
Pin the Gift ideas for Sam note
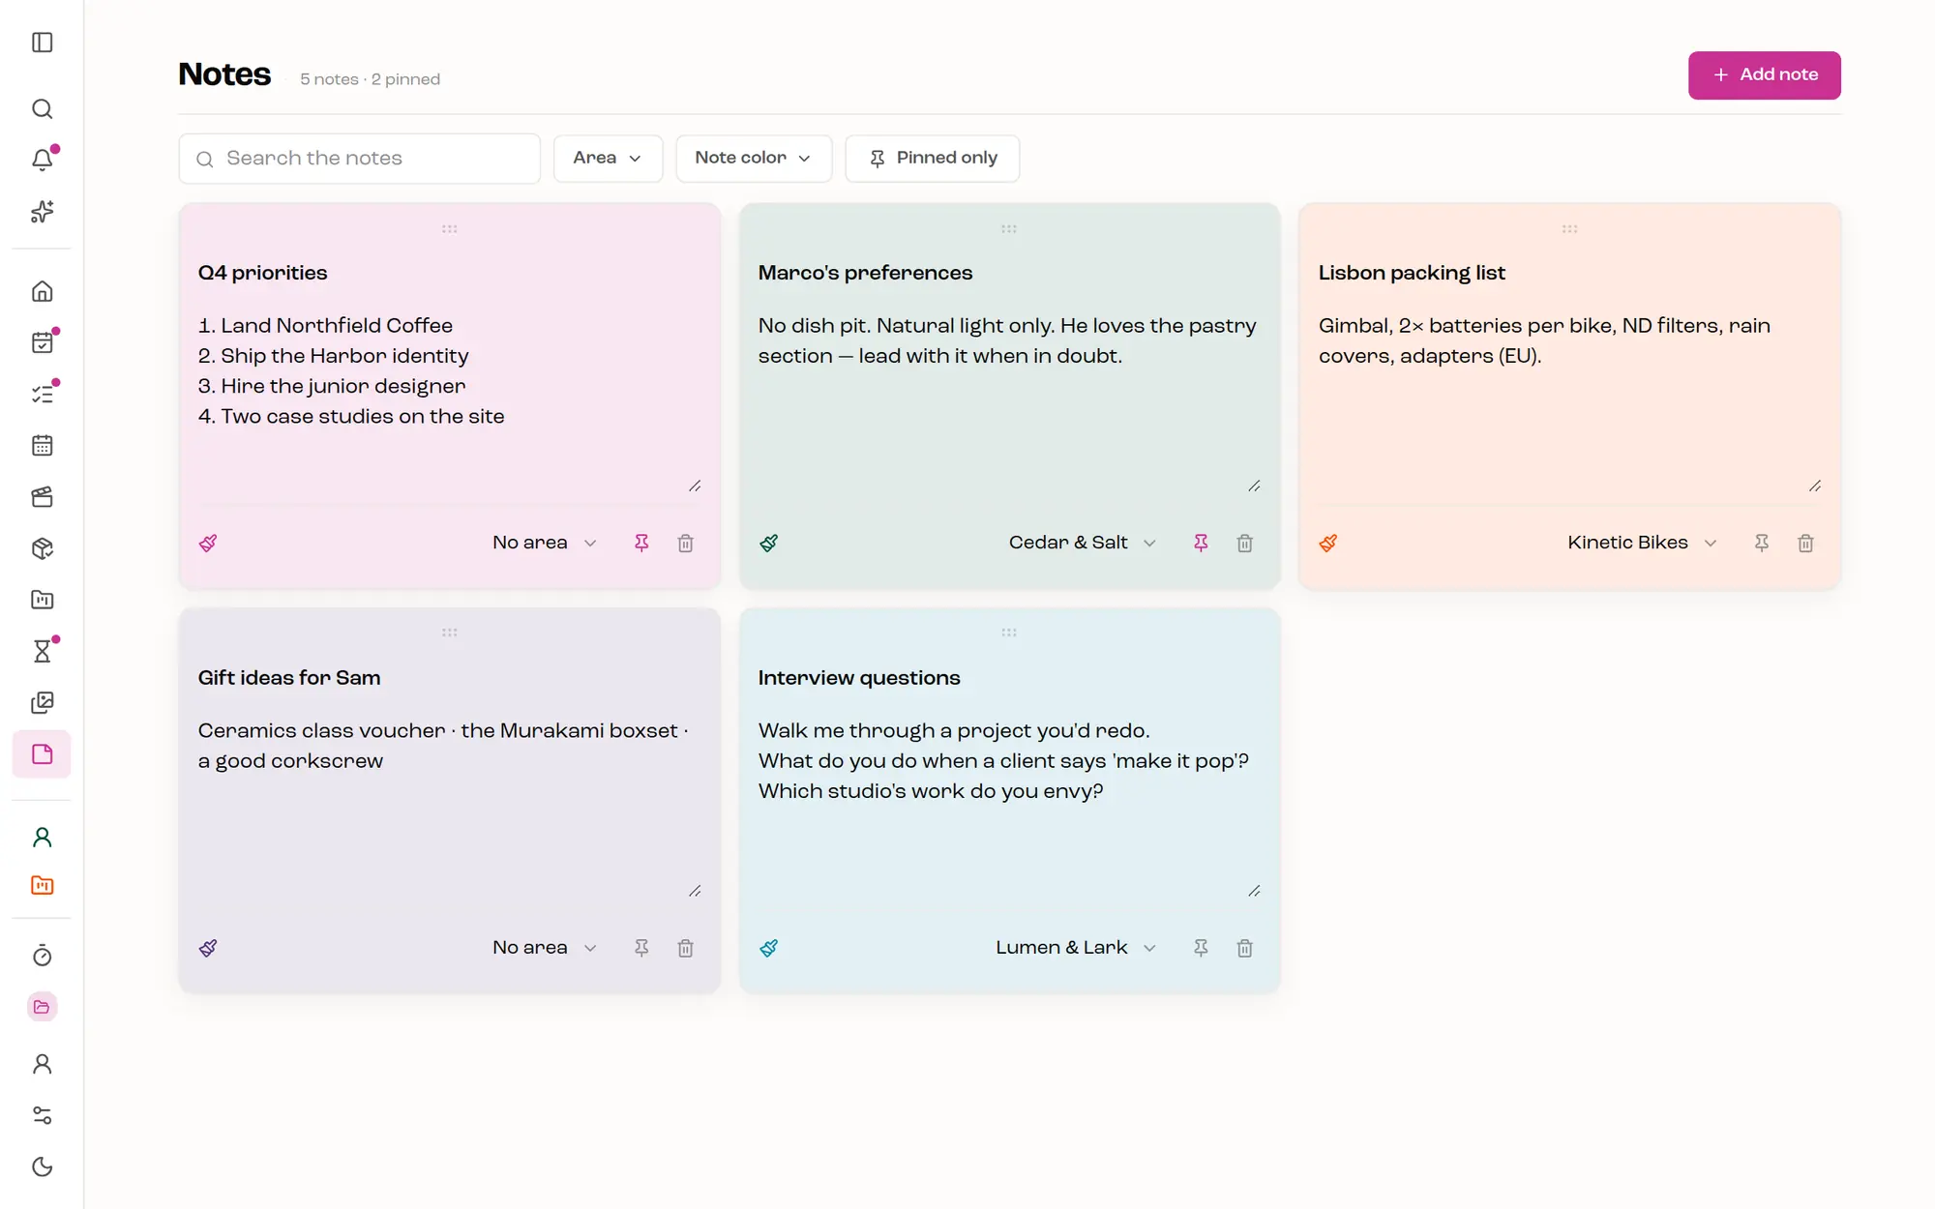[641, 948]
